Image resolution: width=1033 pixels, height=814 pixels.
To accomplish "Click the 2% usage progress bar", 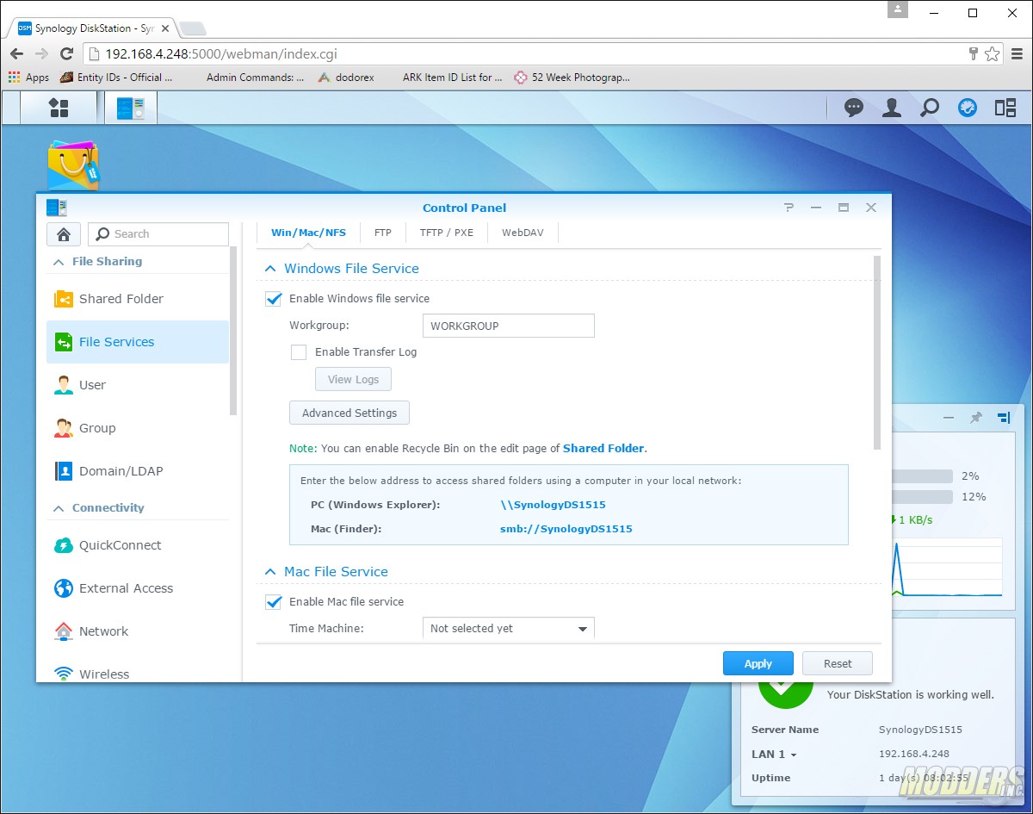I will (x=922, y=476).
